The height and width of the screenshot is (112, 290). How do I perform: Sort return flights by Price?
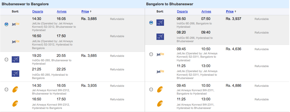point(230,11)
